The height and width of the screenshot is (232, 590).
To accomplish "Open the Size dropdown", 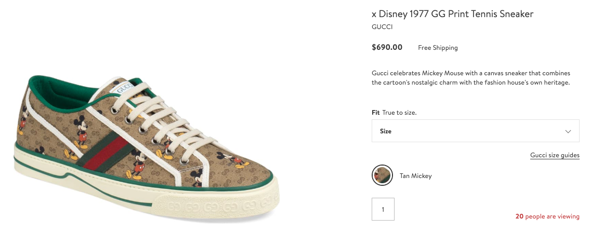I will [x=475, y=131].
